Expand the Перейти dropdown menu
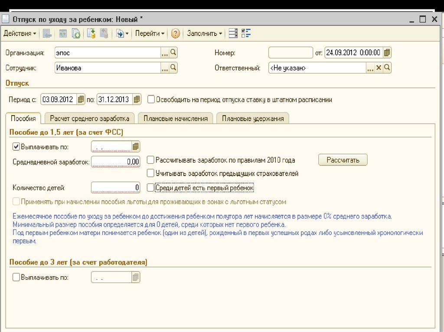This screenshot has width=444, height=332. click(150, 33)
